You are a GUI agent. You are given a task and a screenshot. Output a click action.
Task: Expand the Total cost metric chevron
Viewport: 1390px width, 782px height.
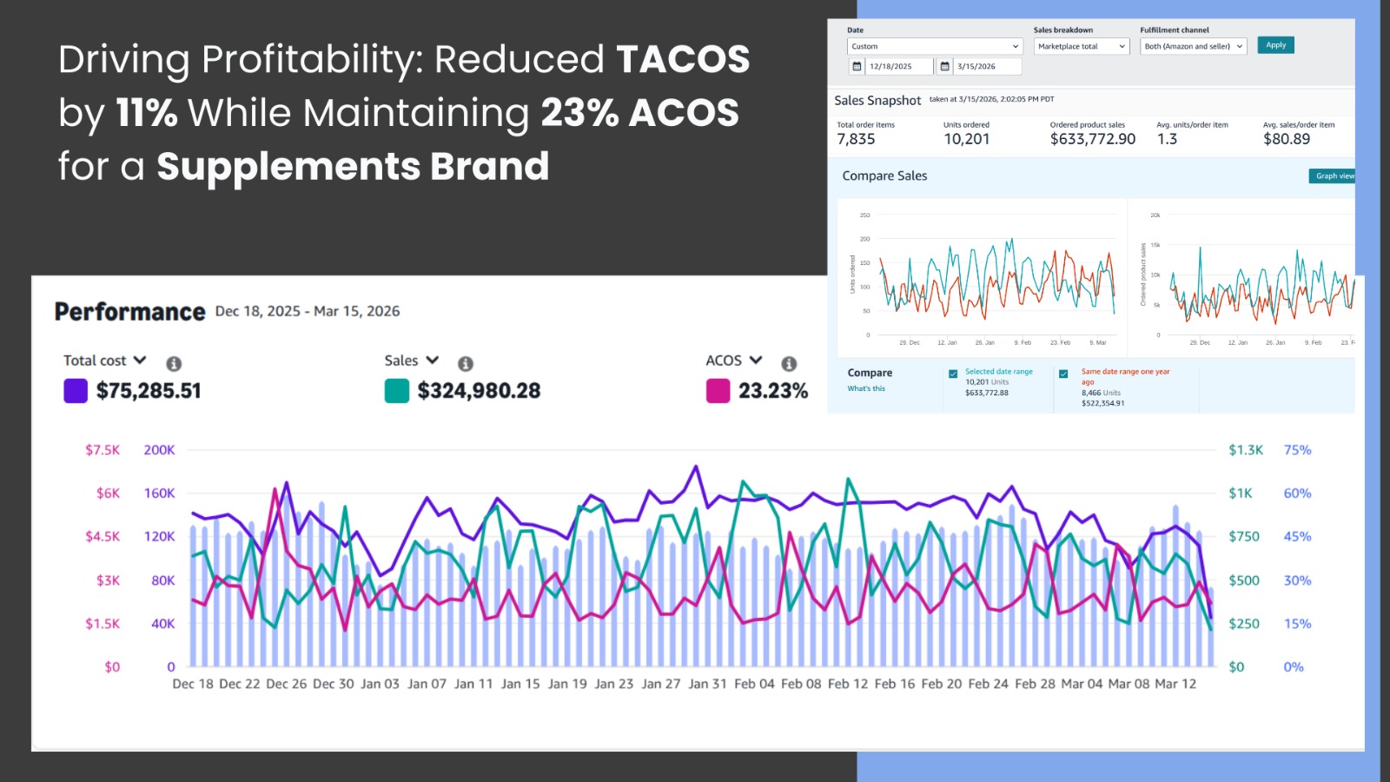tap(140, 360)
